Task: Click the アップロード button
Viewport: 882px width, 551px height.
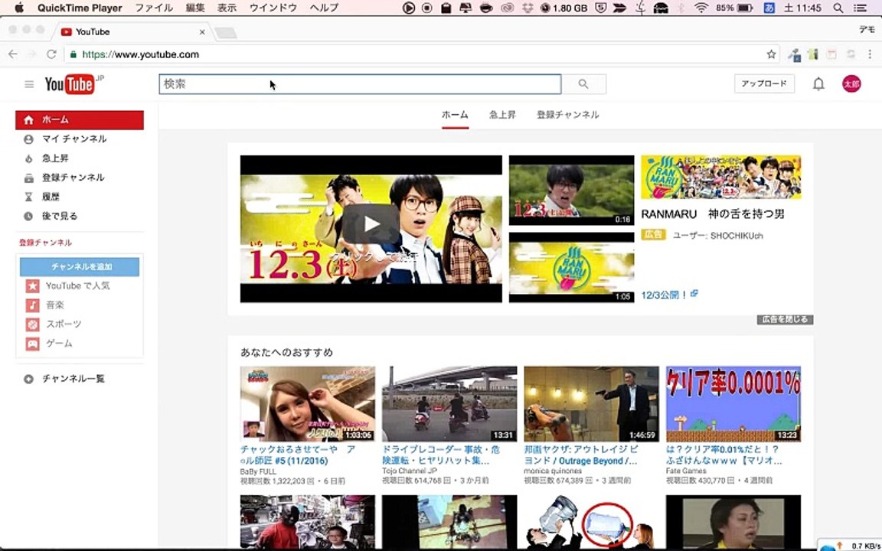Action: pos(764,83)
